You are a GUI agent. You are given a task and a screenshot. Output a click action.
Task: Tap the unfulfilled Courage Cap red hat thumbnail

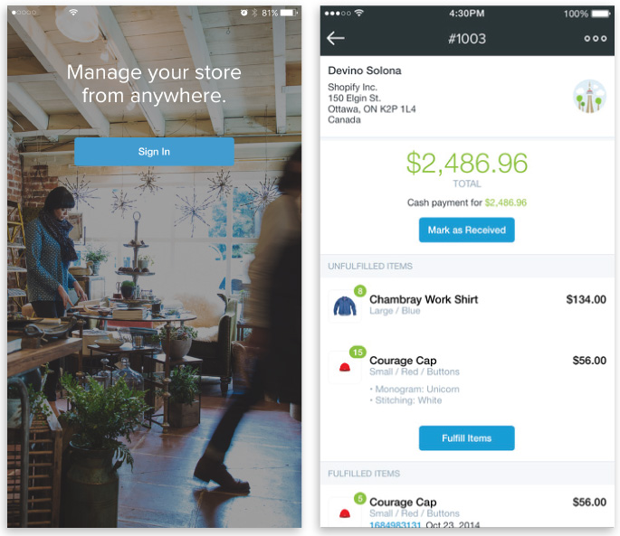click(345, 367)
